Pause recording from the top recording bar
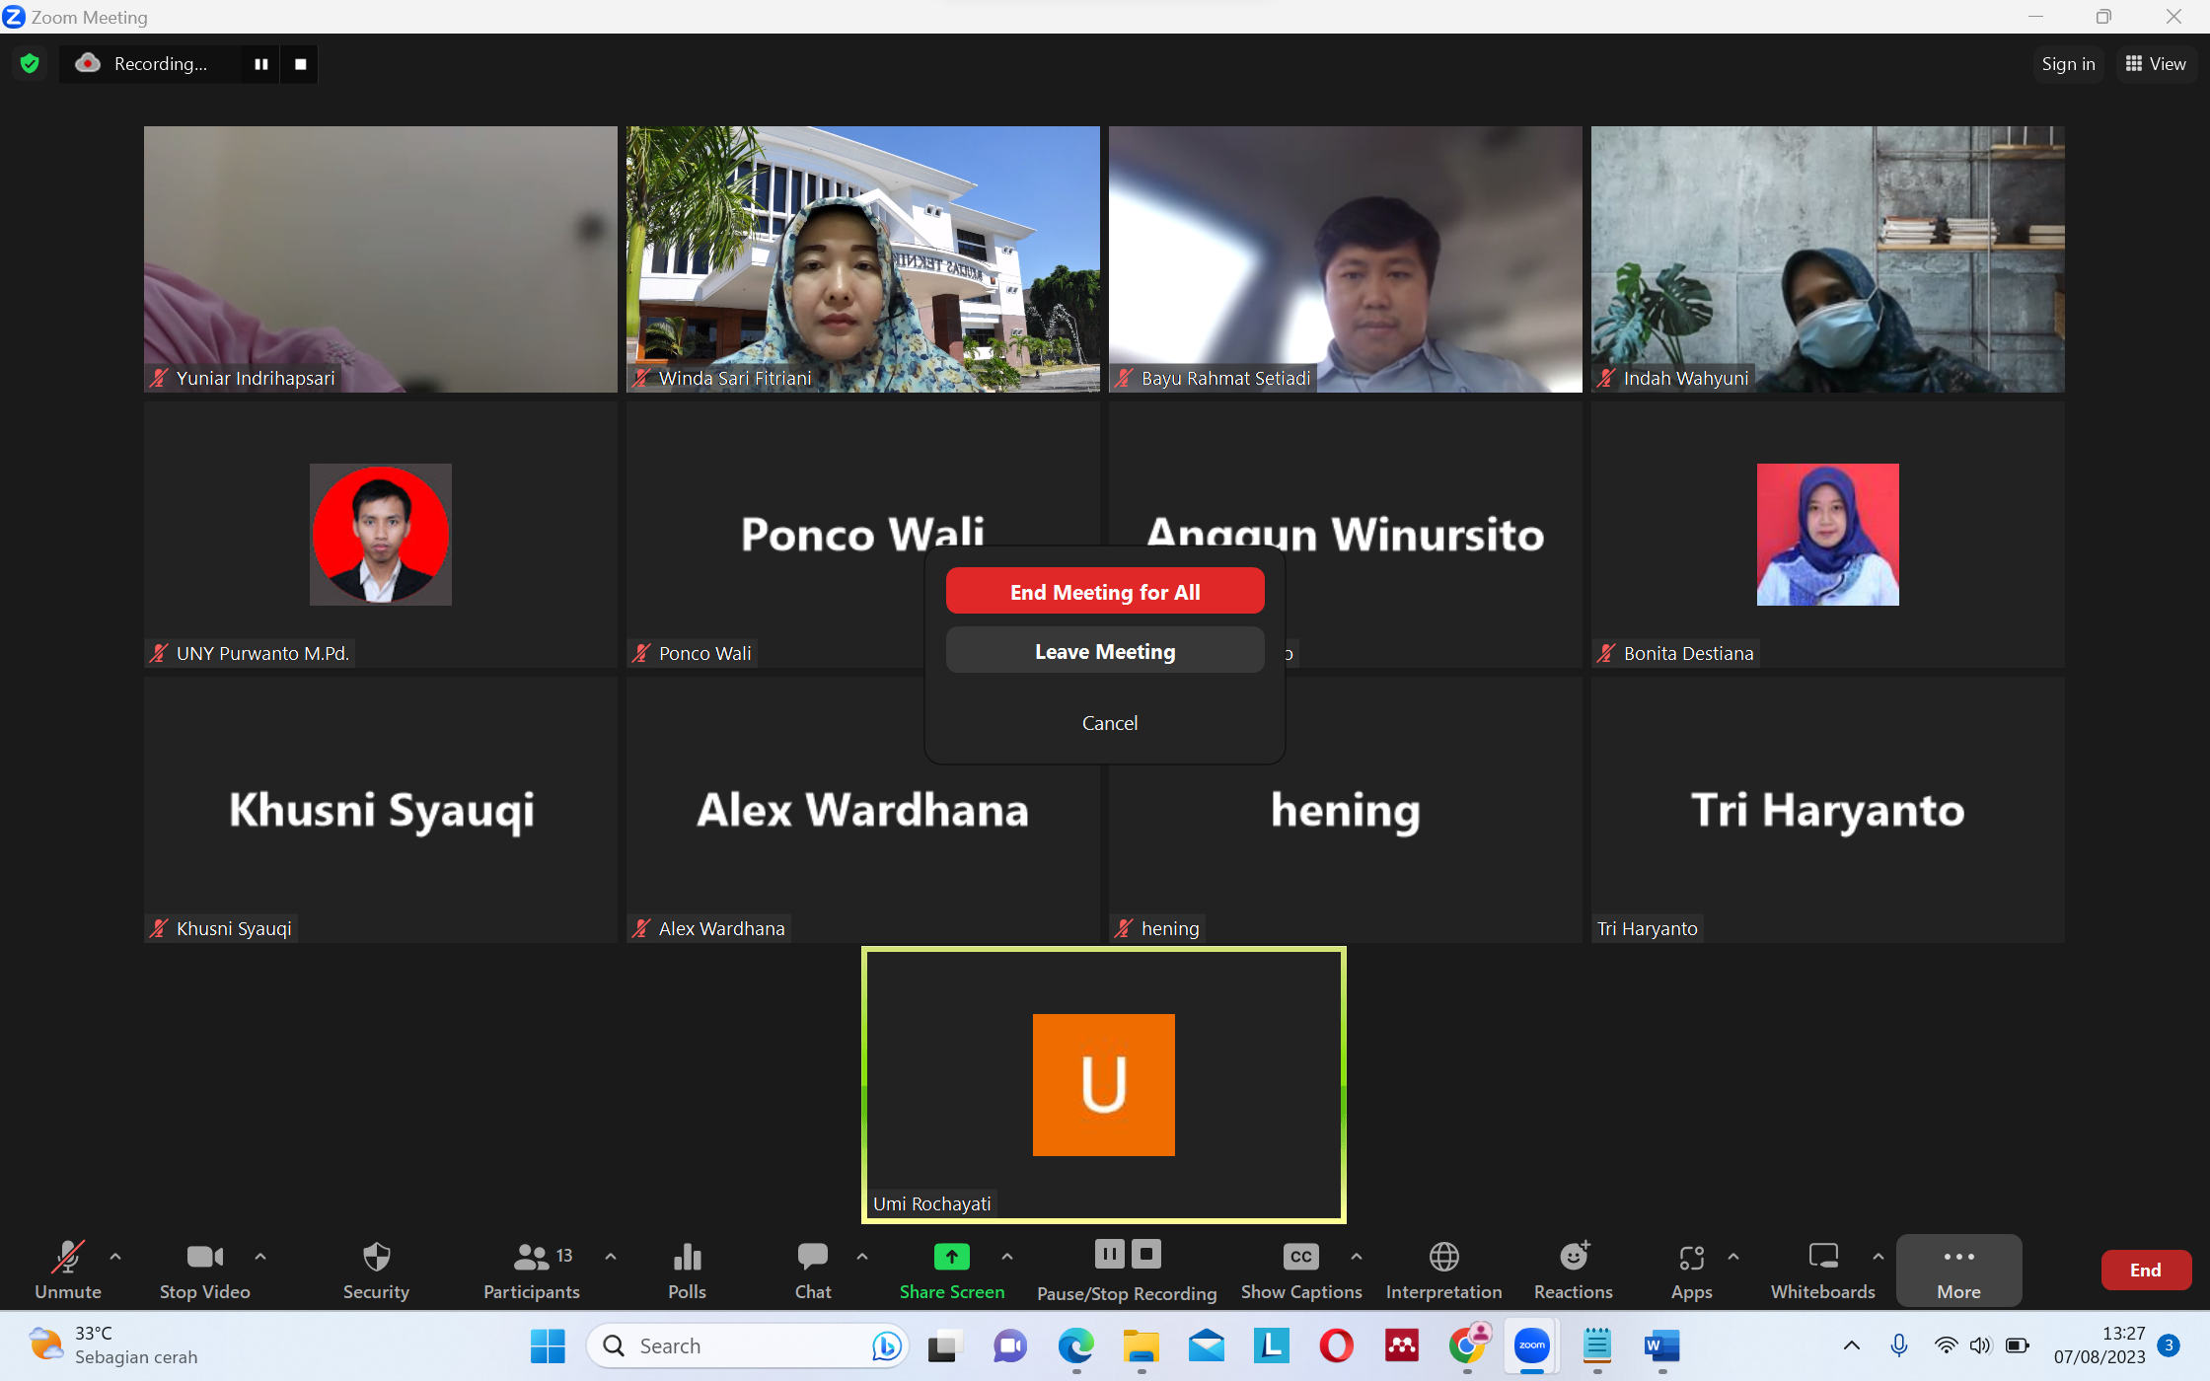Screen dimensions: 2210x1381 tap(261, 64)
